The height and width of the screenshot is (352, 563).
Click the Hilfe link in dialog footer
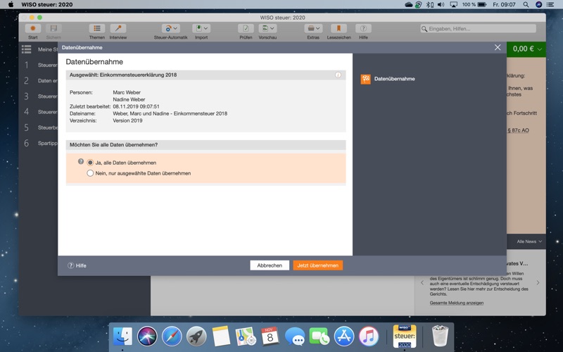pyautogui.click(x=77, y=265)
